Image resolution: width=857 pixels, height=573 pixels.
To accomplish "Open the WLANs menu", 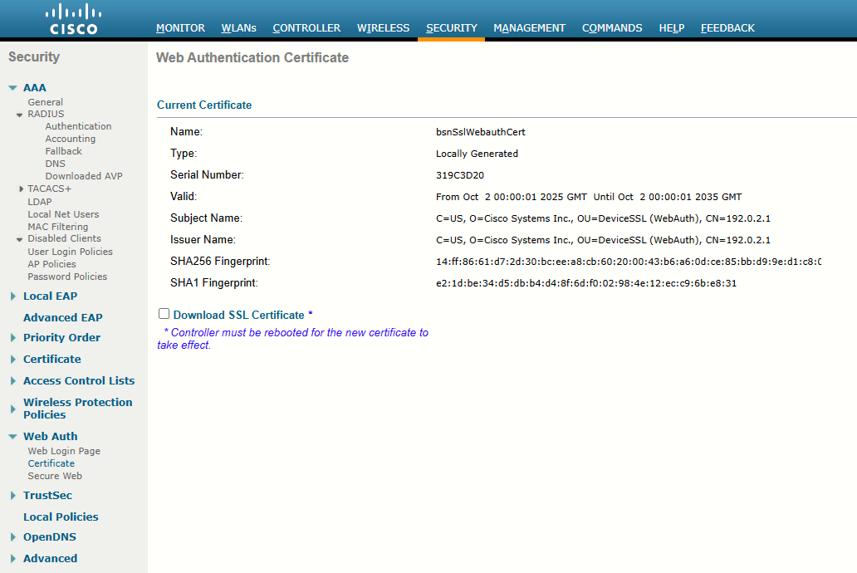I will (239, 28).
